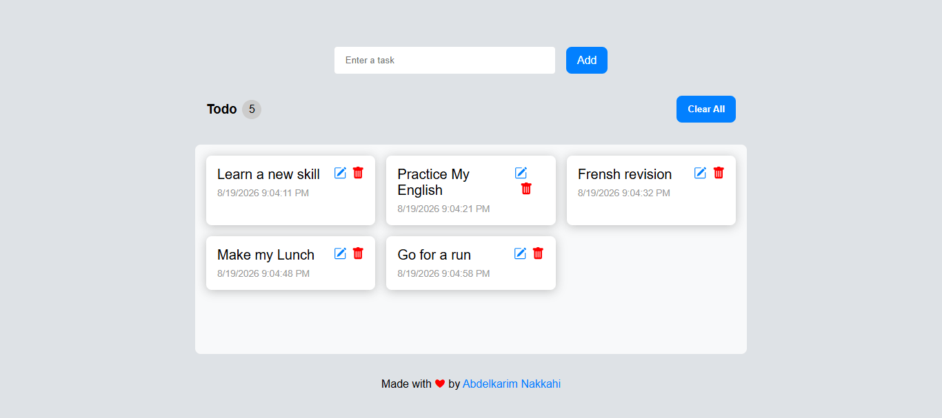Click the timestamp 8/19/2026 9:04:58 PM
The height and width of the screenshot is (418, 942).
point(443,273)
